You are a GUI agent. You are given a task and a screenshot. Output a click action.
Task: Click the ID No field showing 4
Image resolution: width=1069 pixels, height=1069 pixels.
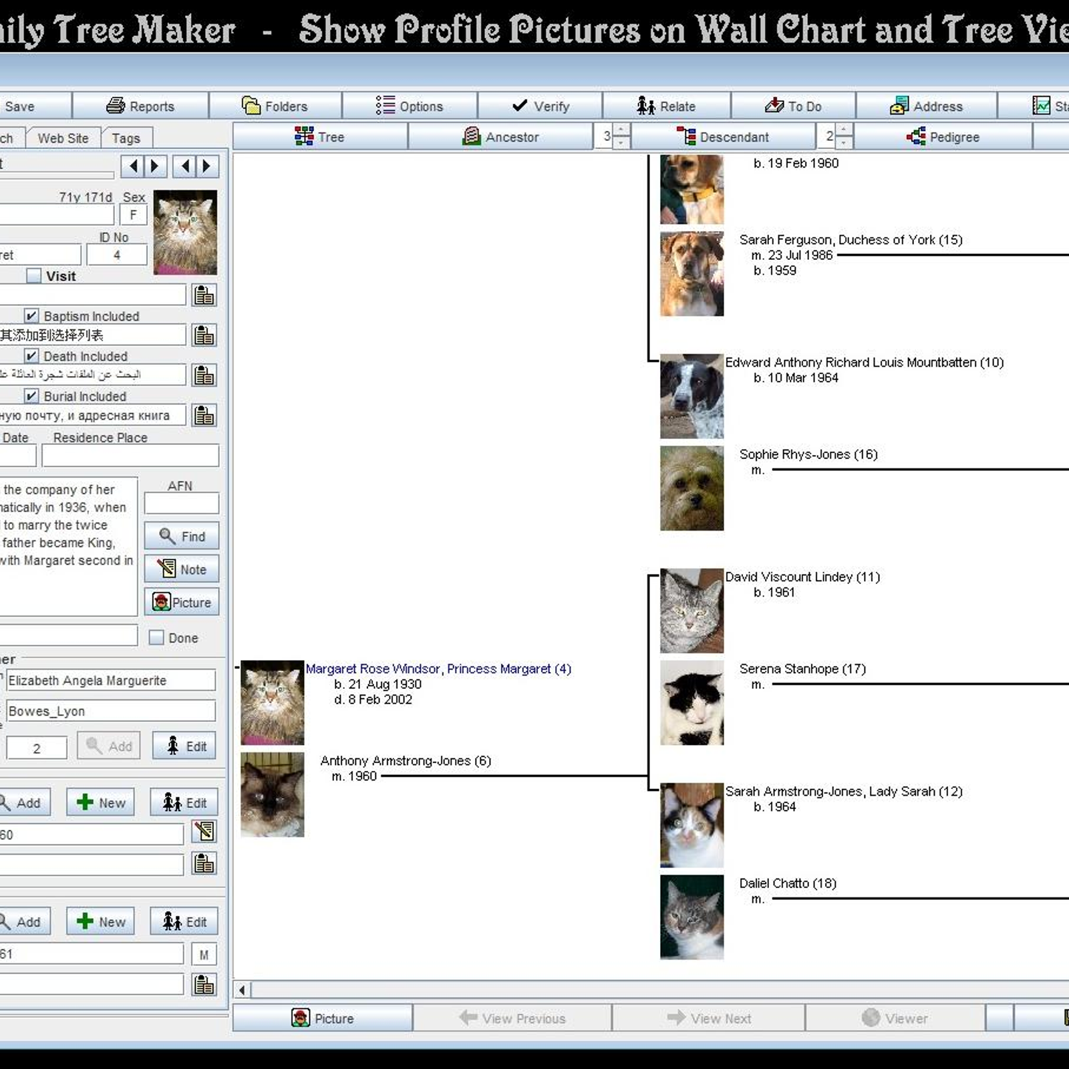pos(117,255)
